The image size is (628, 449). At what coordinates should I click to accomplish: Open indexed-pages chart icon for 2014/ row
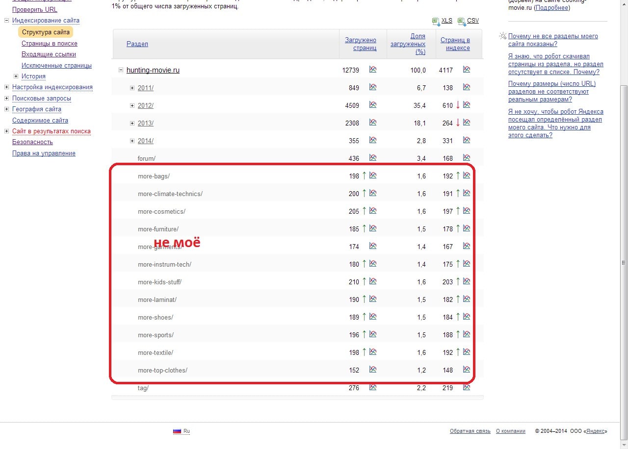[467, 140]
